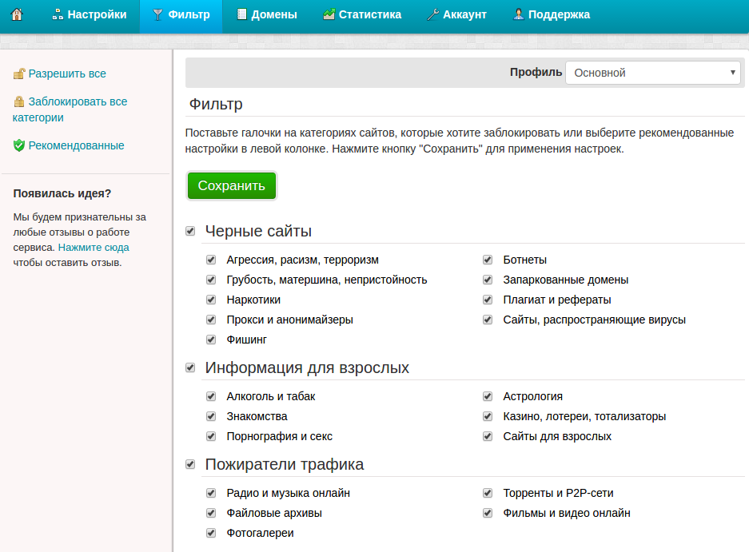Toggle the Черные сайты group checkbox
Image resolution: width=749 pixels, height=552 pixels.
coord(190,231)
